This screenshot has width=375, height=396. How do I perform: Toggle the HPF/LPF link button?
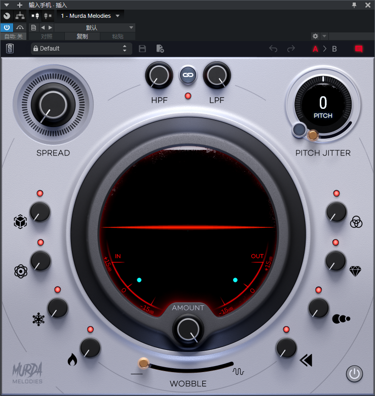coord(188,75)
